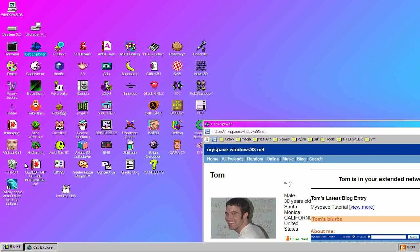Click the Start button
Image resolution: width=420 pixels, height=252 pixels.
[x=12, y=247]
